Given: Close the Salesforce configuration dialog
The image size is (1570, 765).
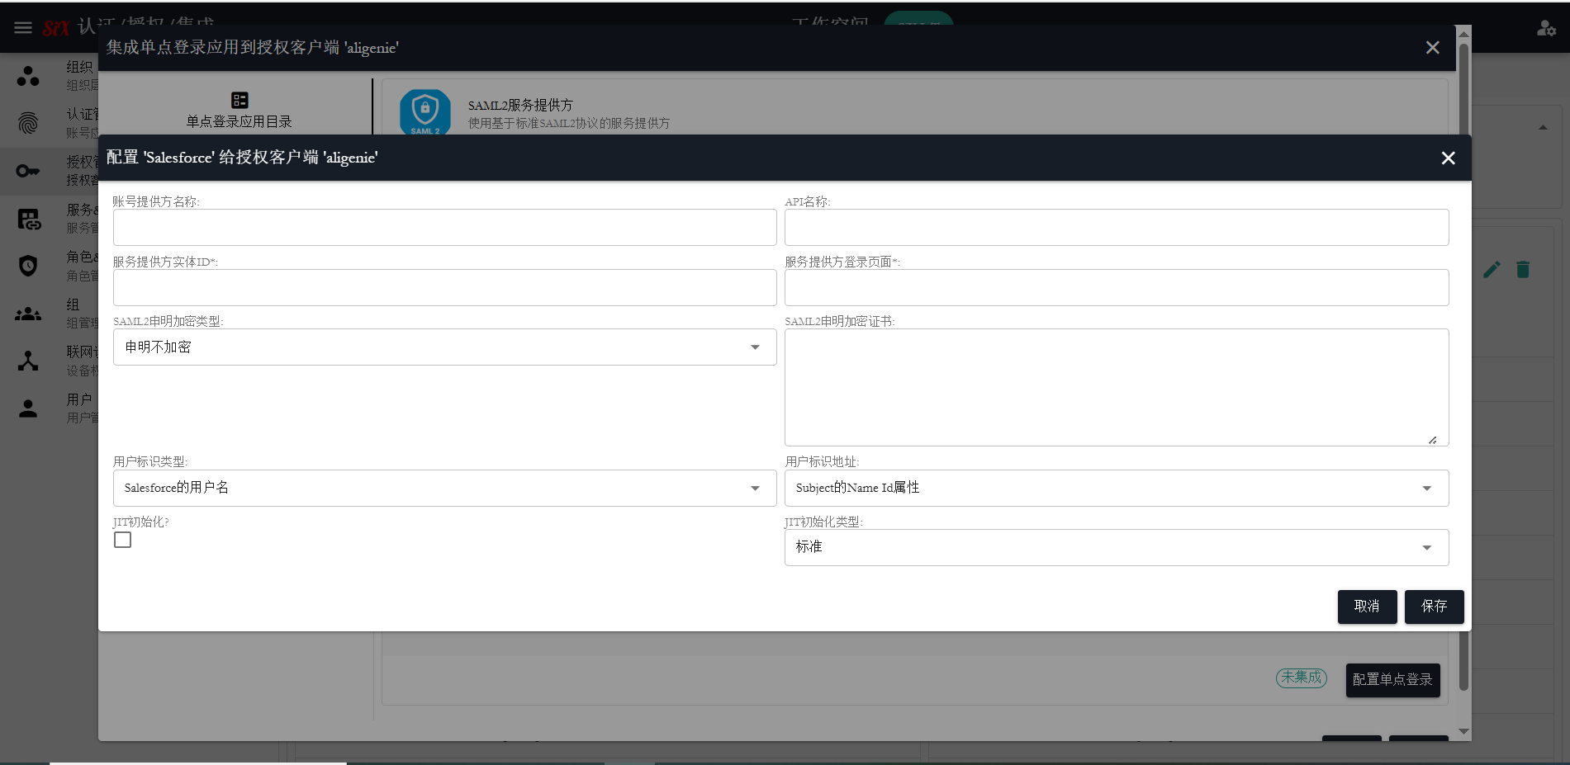Looking at the screenshot, I should tap(1448, 158).
